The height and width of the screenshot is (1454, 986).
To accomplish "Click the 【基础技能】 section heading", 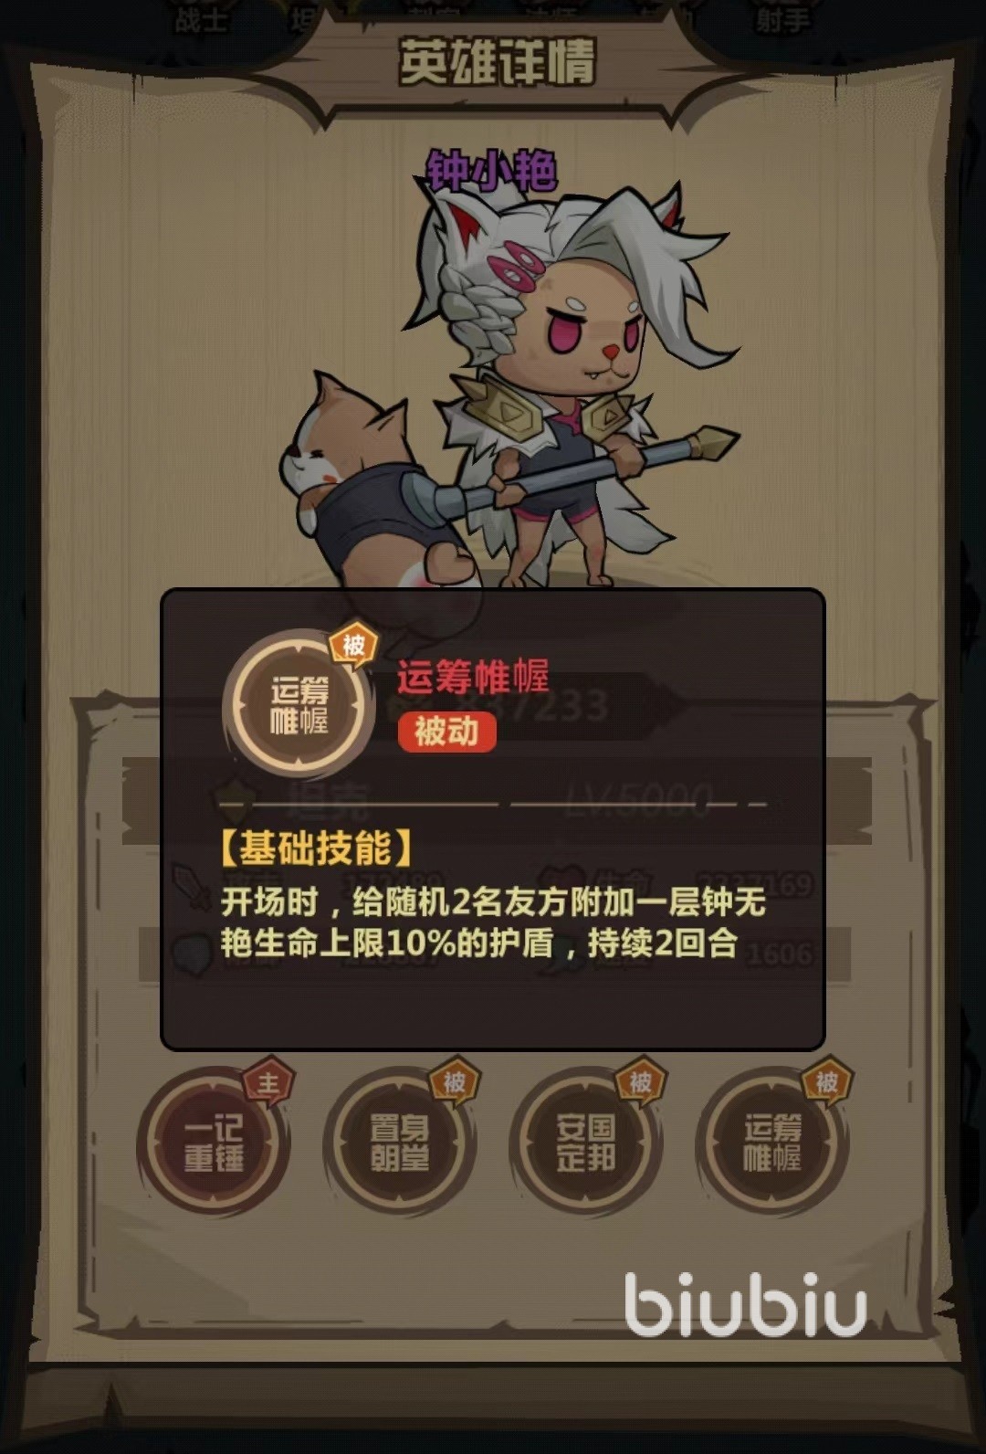I will click(315, 848).
